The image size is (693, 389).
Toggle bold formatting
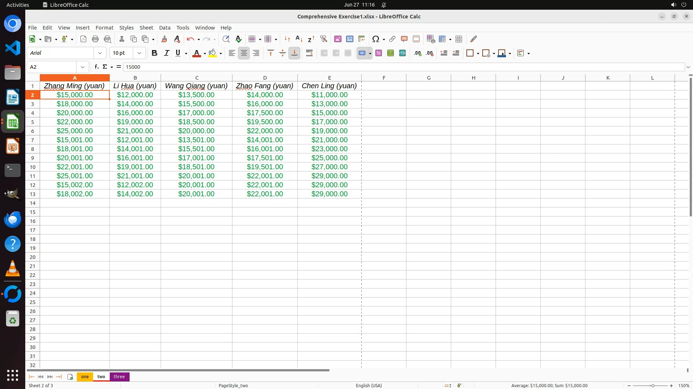154,53
